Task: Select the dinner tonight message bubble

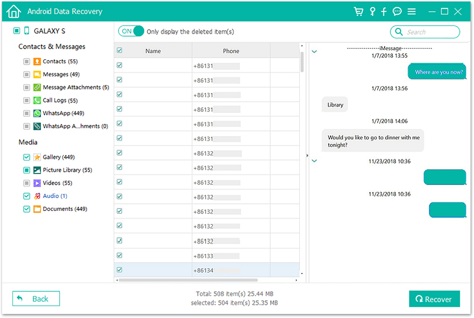Action: click(373, 141)
